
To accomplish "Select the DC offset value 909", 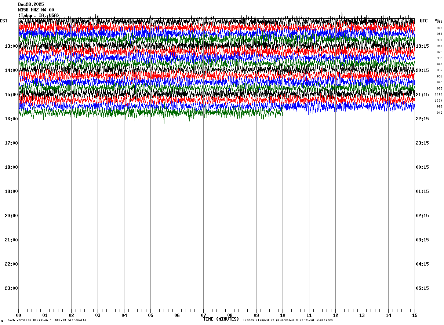I will click(x=439, y=28).
